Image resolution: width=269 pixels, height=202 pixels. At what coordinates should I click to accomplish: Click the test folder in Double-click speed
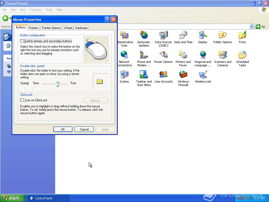click(100, 81)
